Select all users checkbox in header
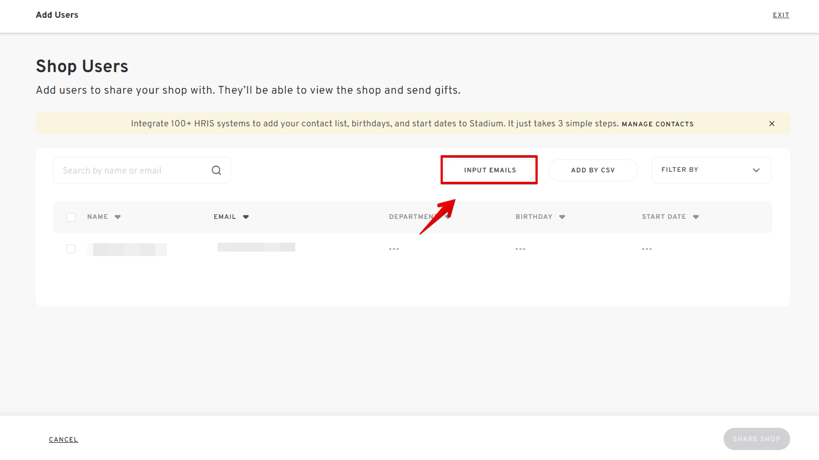Screen dimensions: 819x460 [x=71, y=217]
